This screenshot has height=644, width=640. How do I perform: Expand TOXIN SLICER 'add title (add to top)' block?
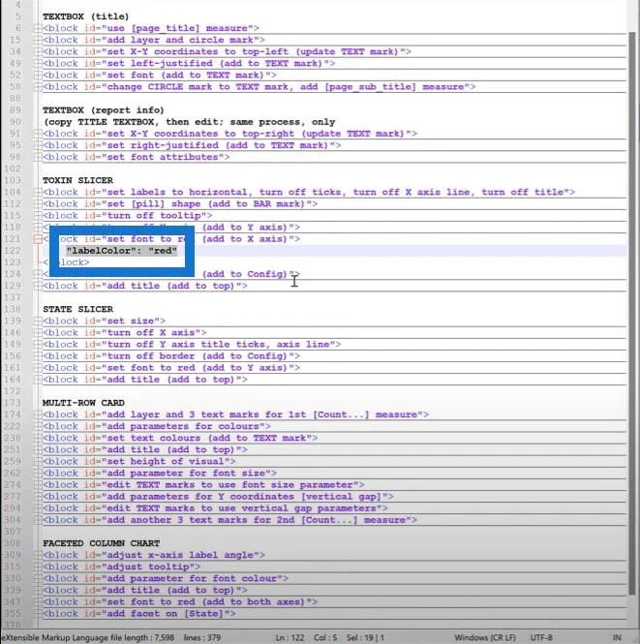click(38, 286)
